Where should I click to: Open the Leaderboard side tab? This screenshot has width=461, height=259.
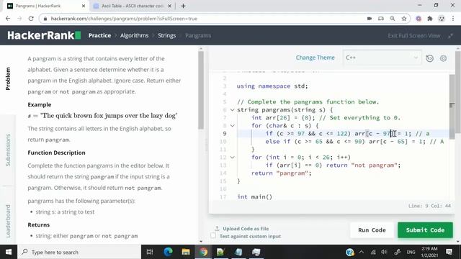[8, 221]
